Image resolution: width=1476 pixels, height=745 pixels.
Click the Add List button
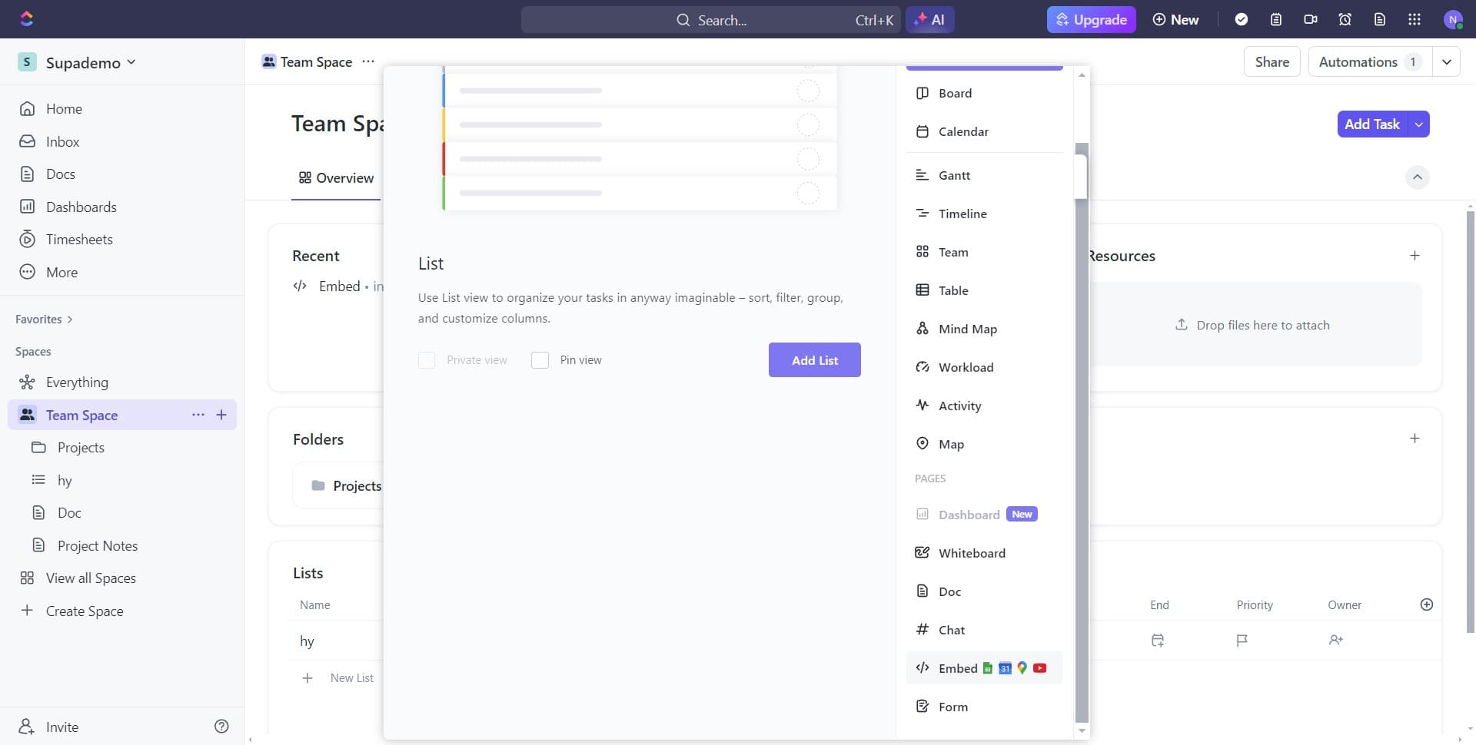[x=814, y=360]
